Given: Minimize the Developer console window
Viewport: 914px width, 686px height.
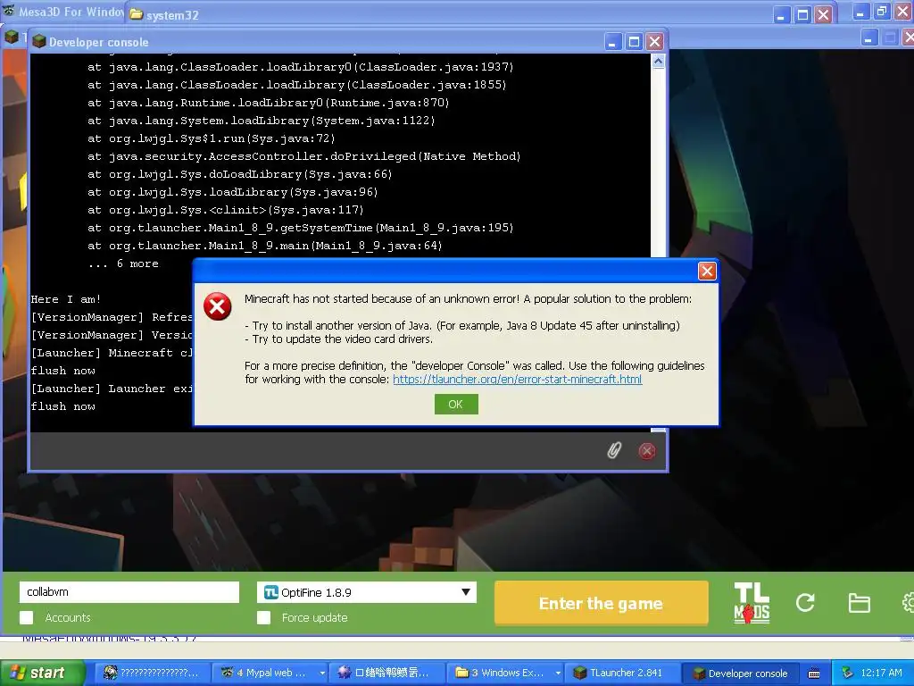Looking at the screenshot, I should click(612, 41).
